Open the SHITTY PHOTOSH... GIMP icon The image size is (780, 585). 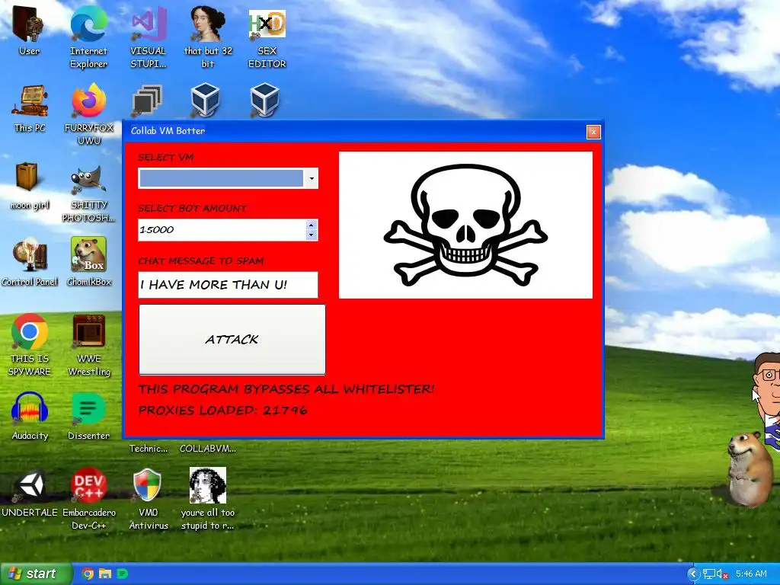(x=88, y=193)
